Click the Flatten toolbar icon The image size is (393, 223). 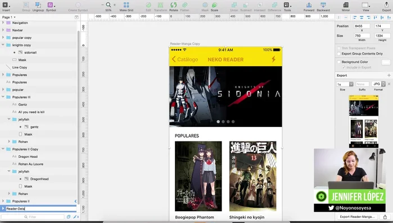(185, 5)
